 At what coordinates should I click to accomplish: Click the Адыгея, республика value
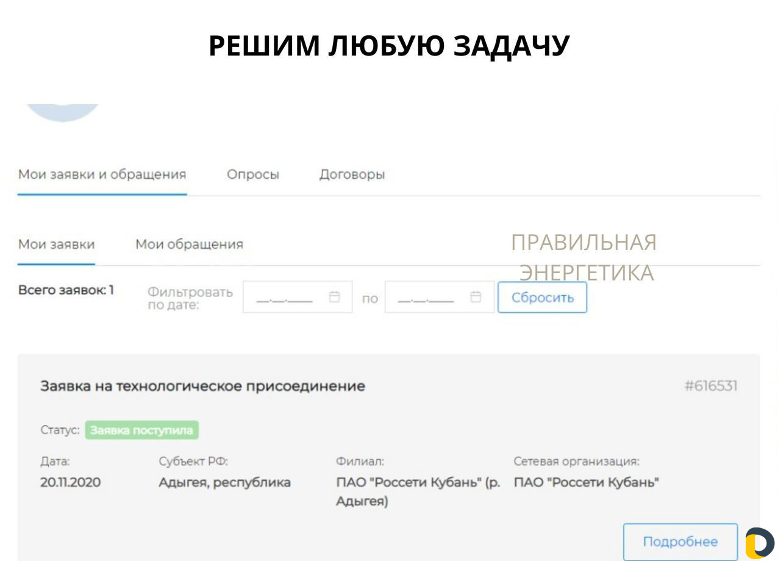(224, 482)
